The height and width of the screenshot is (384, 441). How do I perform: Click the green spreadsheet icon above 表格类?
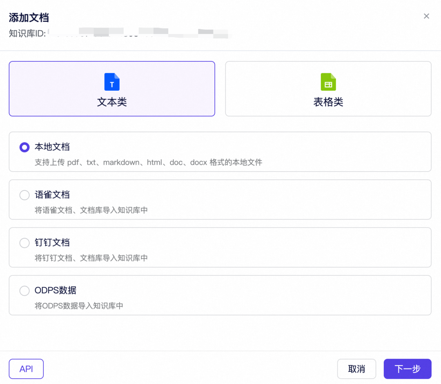pos(328,82)
